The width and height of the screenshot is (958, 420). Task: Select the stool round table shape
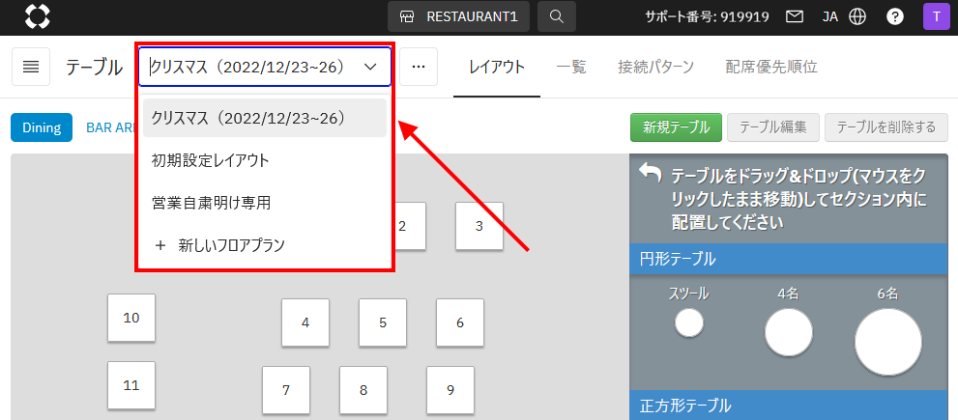coord(689,323)
